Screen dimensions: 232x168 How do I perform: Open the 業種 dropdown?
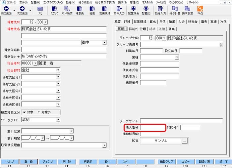(177, 57)
